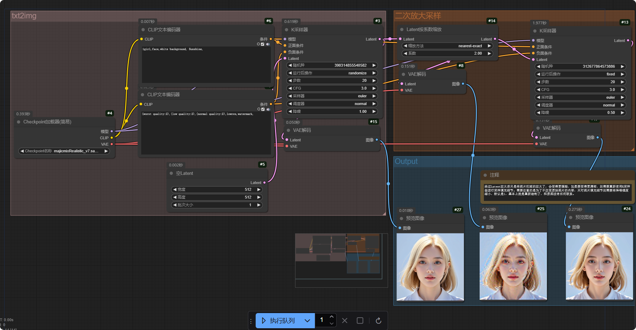Click the right arrow of CFG in node #13
The height and width of the screenshot is (330, 636).
622,90
